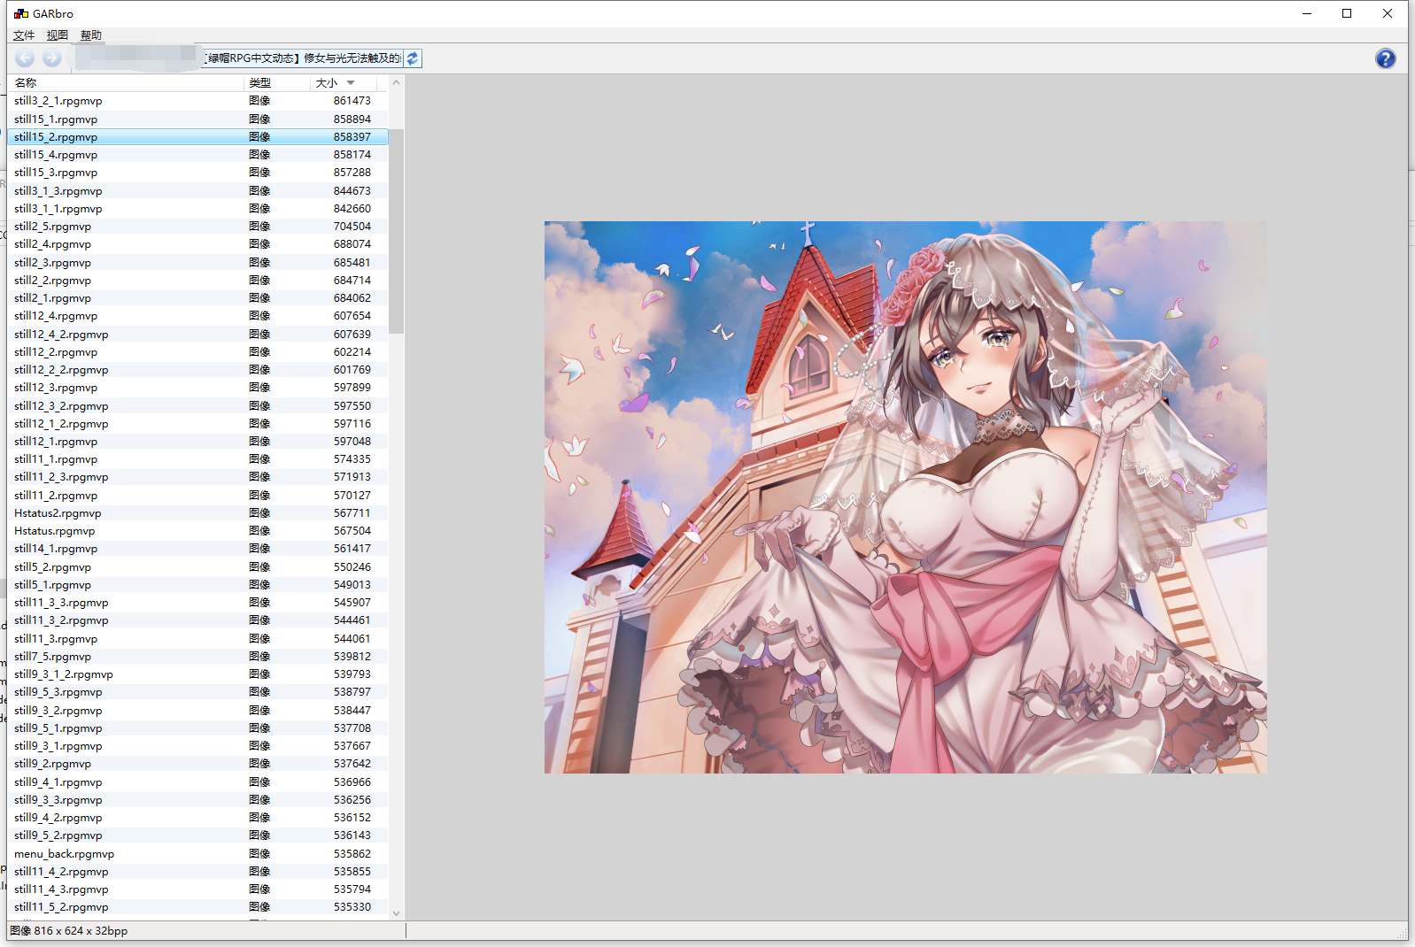Image resolution: width=1415 pixels, height=947 pixels.
Task: Select file still9_3_1_2.rpgmvp
Action: [x=197, y=674]
